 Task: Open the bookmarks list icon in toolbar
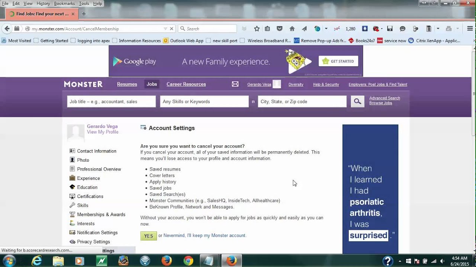coord(267,29)
